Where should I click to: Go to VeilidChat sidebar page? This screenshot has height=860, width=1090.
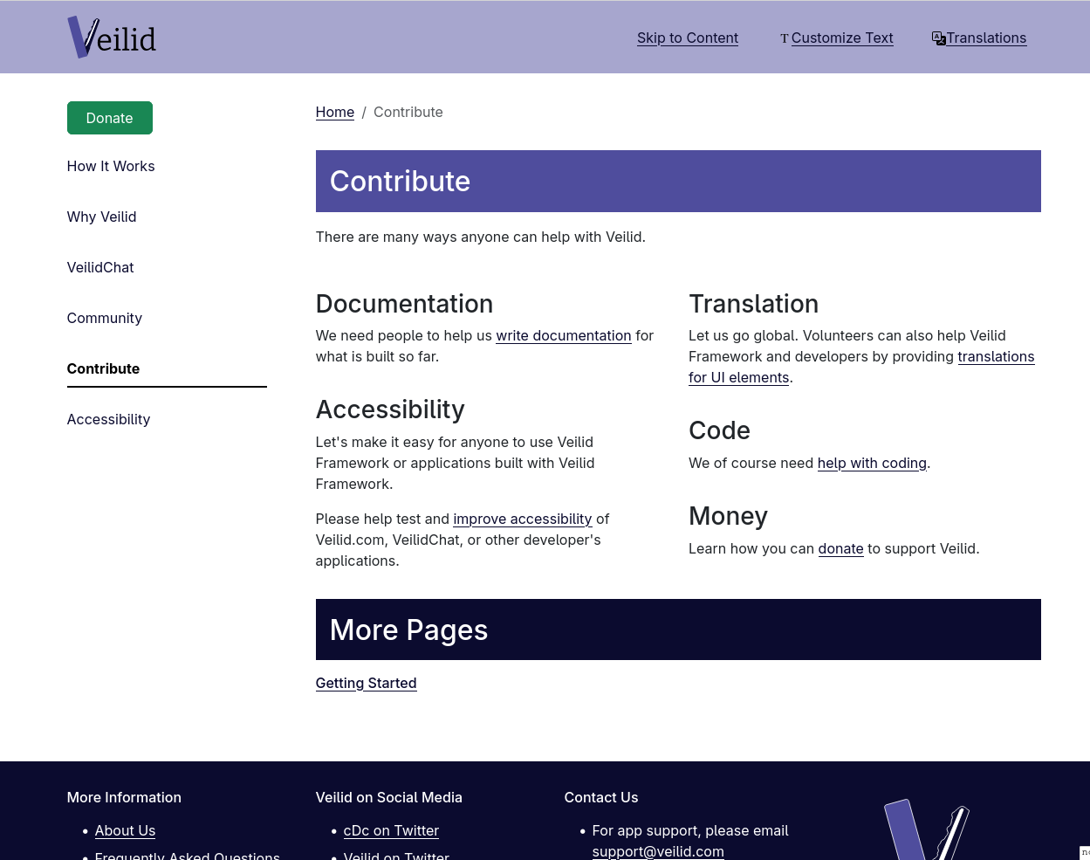click(100, 267)
